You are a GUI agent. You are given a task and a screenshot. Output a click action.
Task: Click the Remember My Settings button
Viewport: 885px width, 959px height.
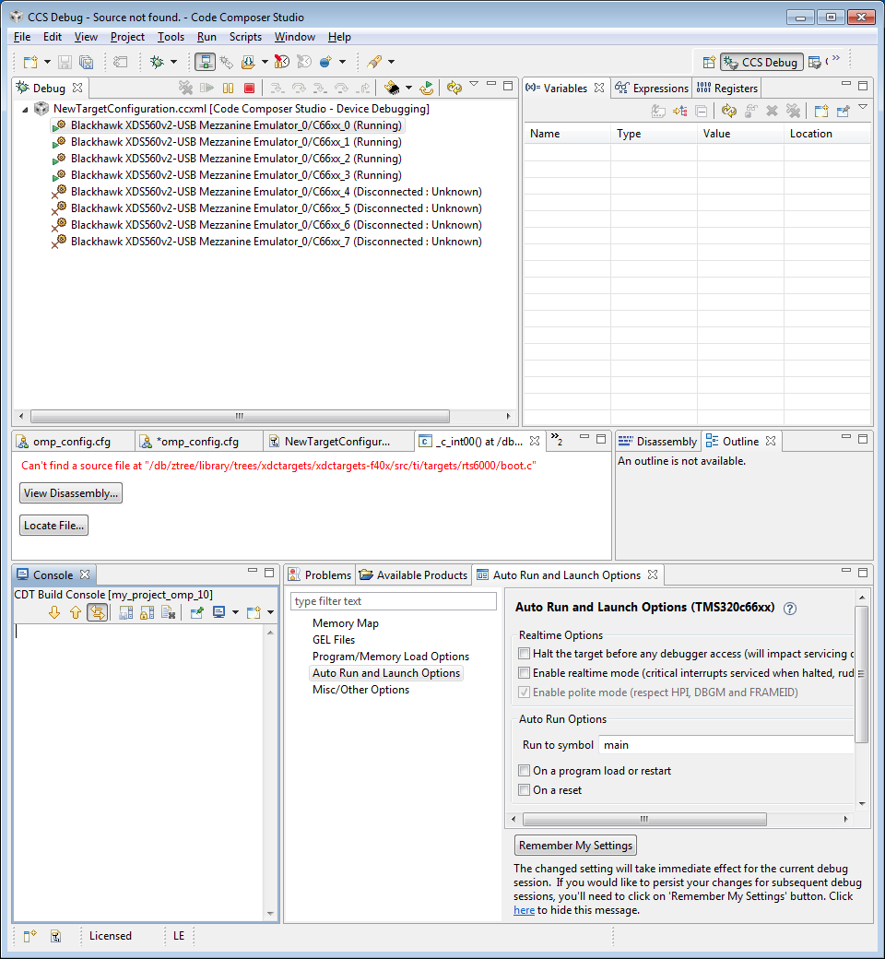pos(575,846)
